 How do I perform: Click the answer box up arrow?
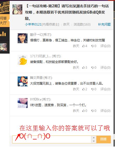coord(94,138)
